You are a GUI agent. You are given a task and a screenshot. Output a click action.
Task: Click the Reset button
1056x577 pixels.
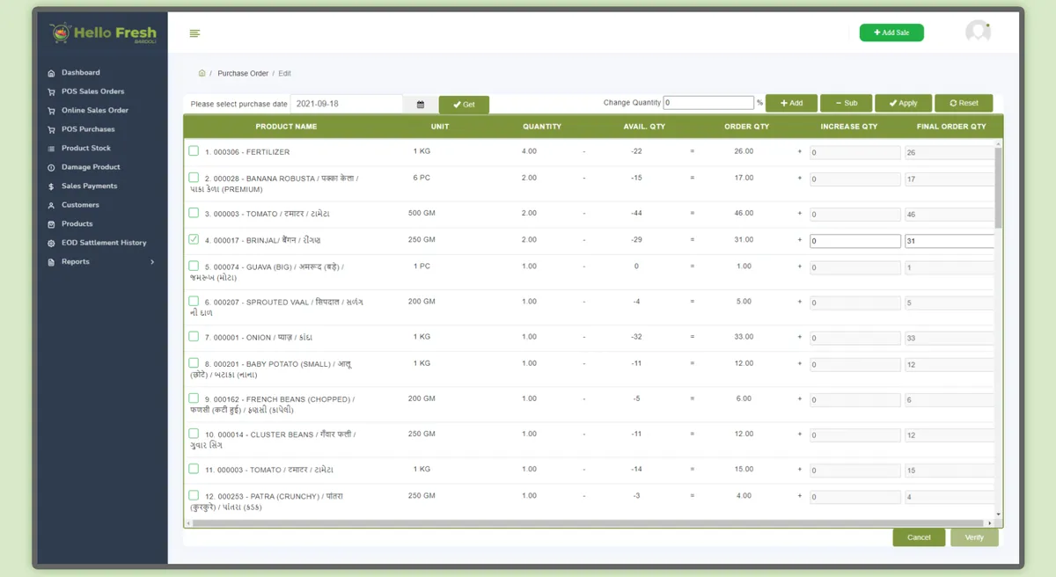[x=964, y=103]
